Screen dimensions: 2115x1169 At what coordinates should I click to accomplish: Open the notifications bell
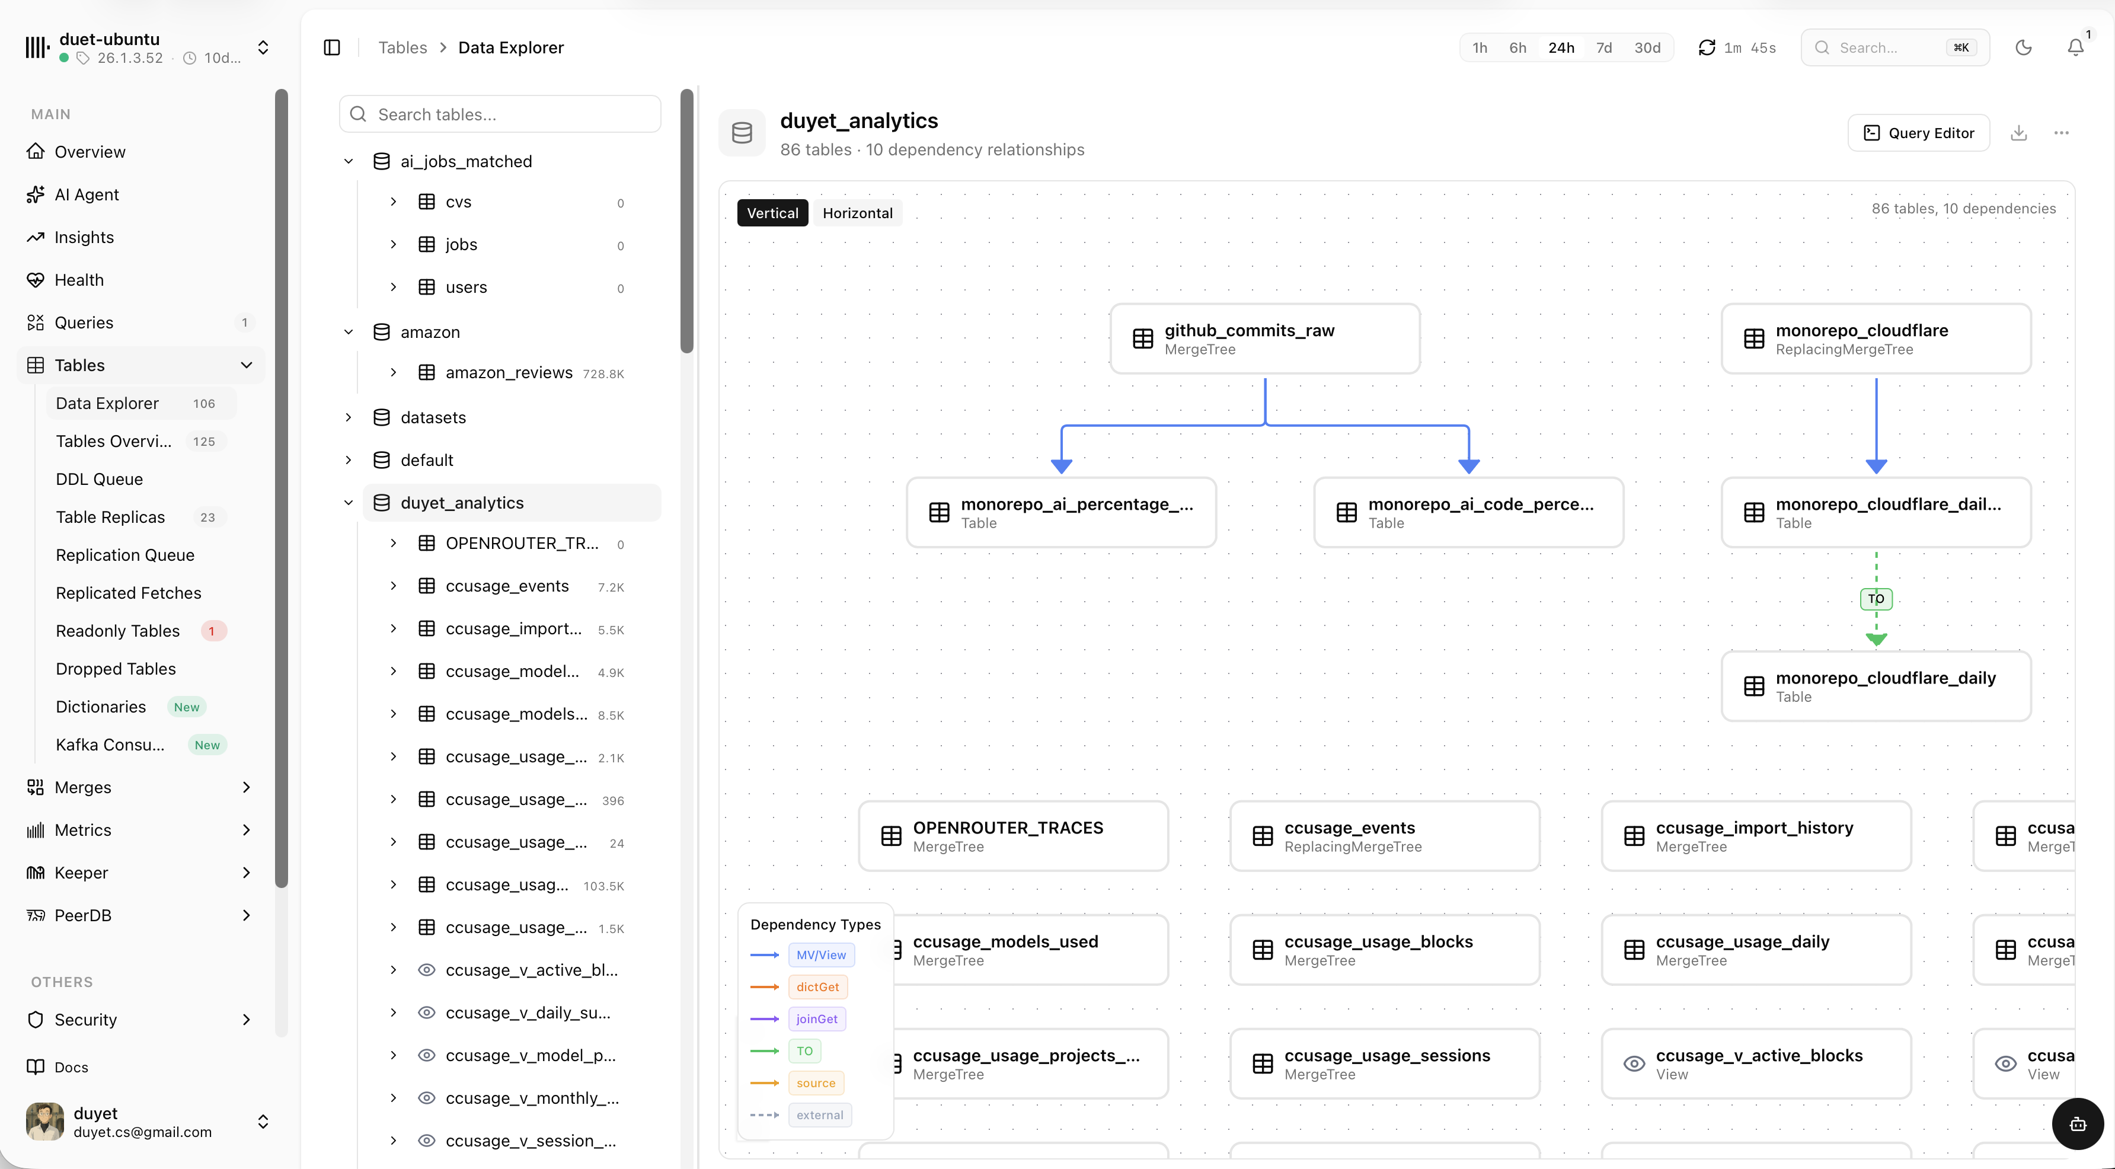click(2076, 47)
